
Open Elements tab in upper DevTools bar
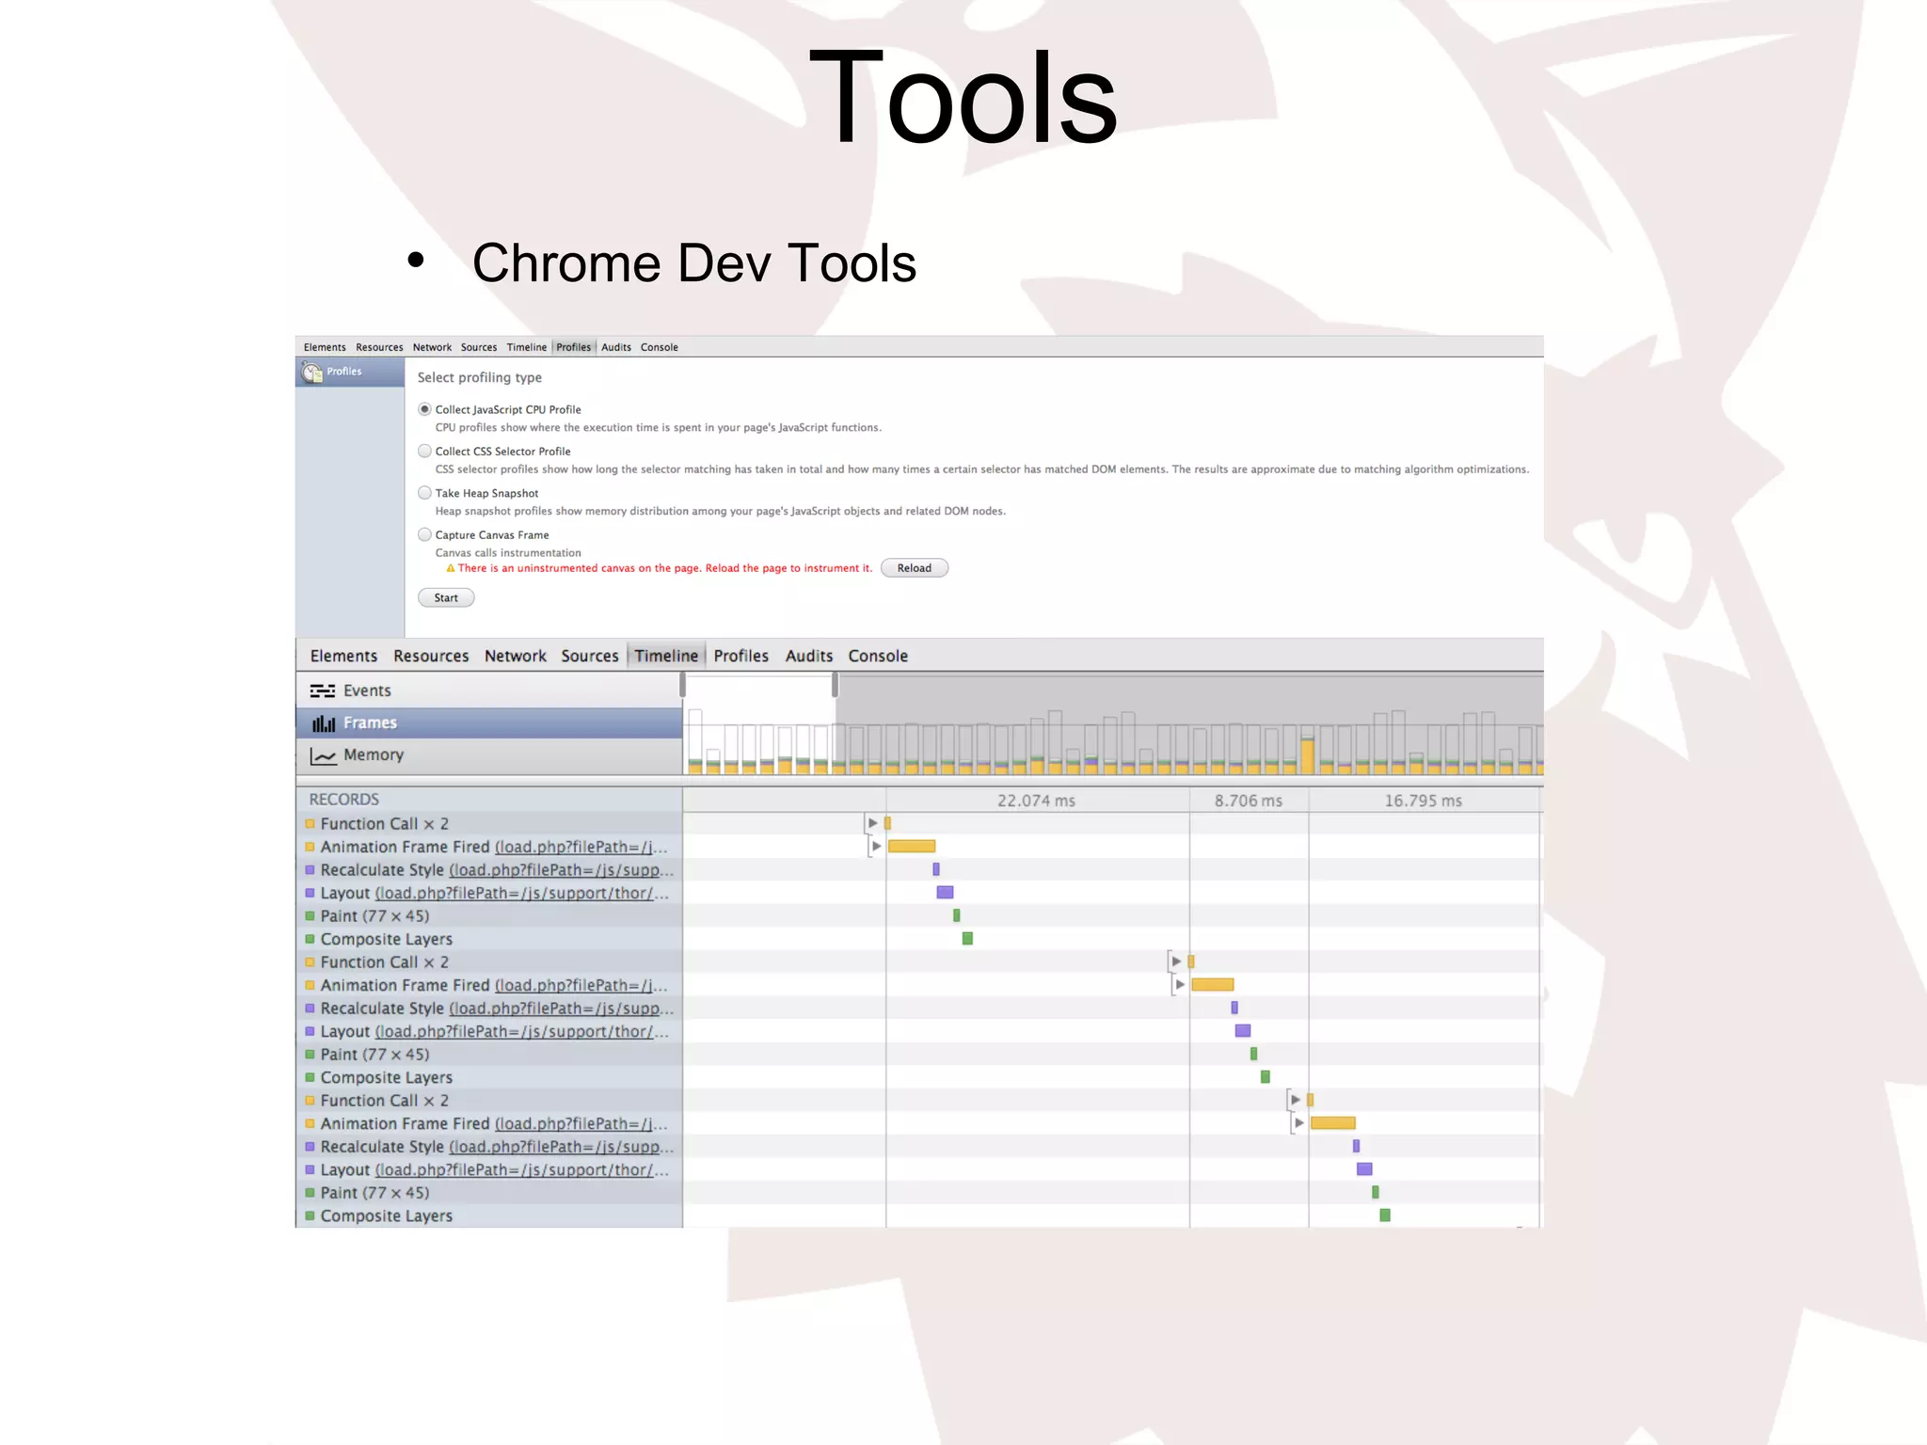click(x=325, y=347)
